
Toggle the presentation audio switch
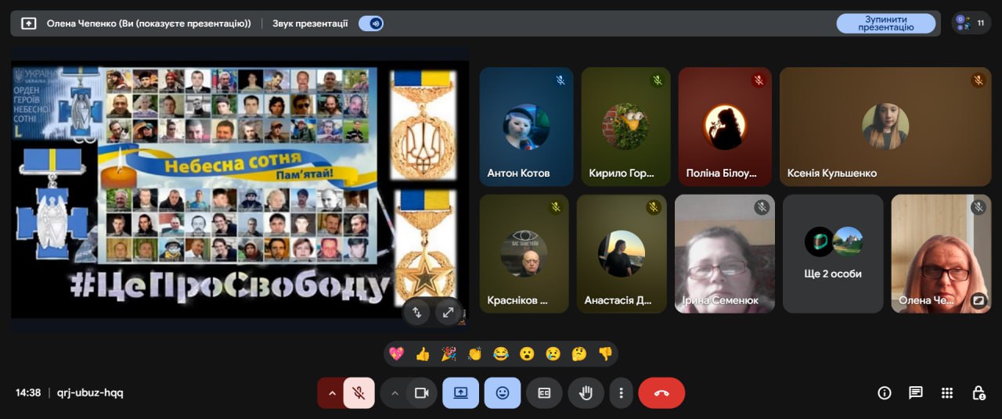click(370, 23)
